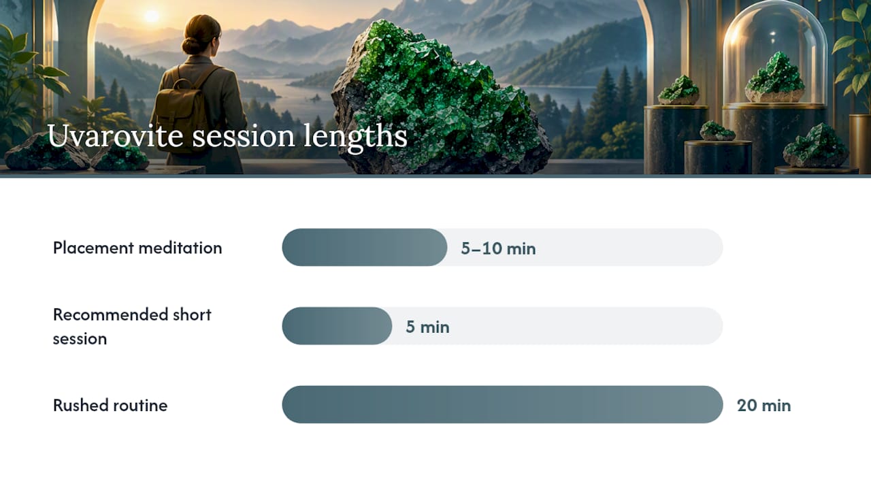Select the "5 min" value label
871x490 pixels.
point(427,327)
